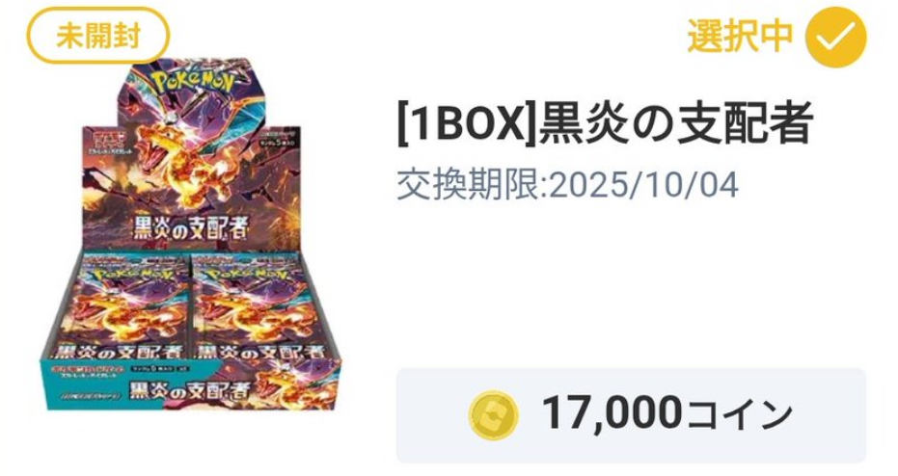Select the left booster pack
898x476 pixels.
[135, 307]
